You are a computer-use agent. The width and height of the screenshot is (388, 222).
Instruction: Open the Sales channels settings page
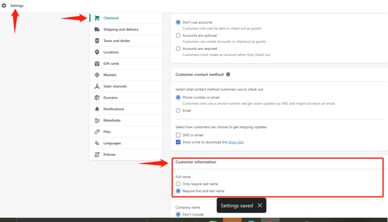click(x=126, y=86)
